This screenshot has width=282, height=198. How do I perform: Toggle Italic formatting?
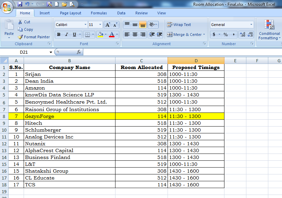[66, 35]
